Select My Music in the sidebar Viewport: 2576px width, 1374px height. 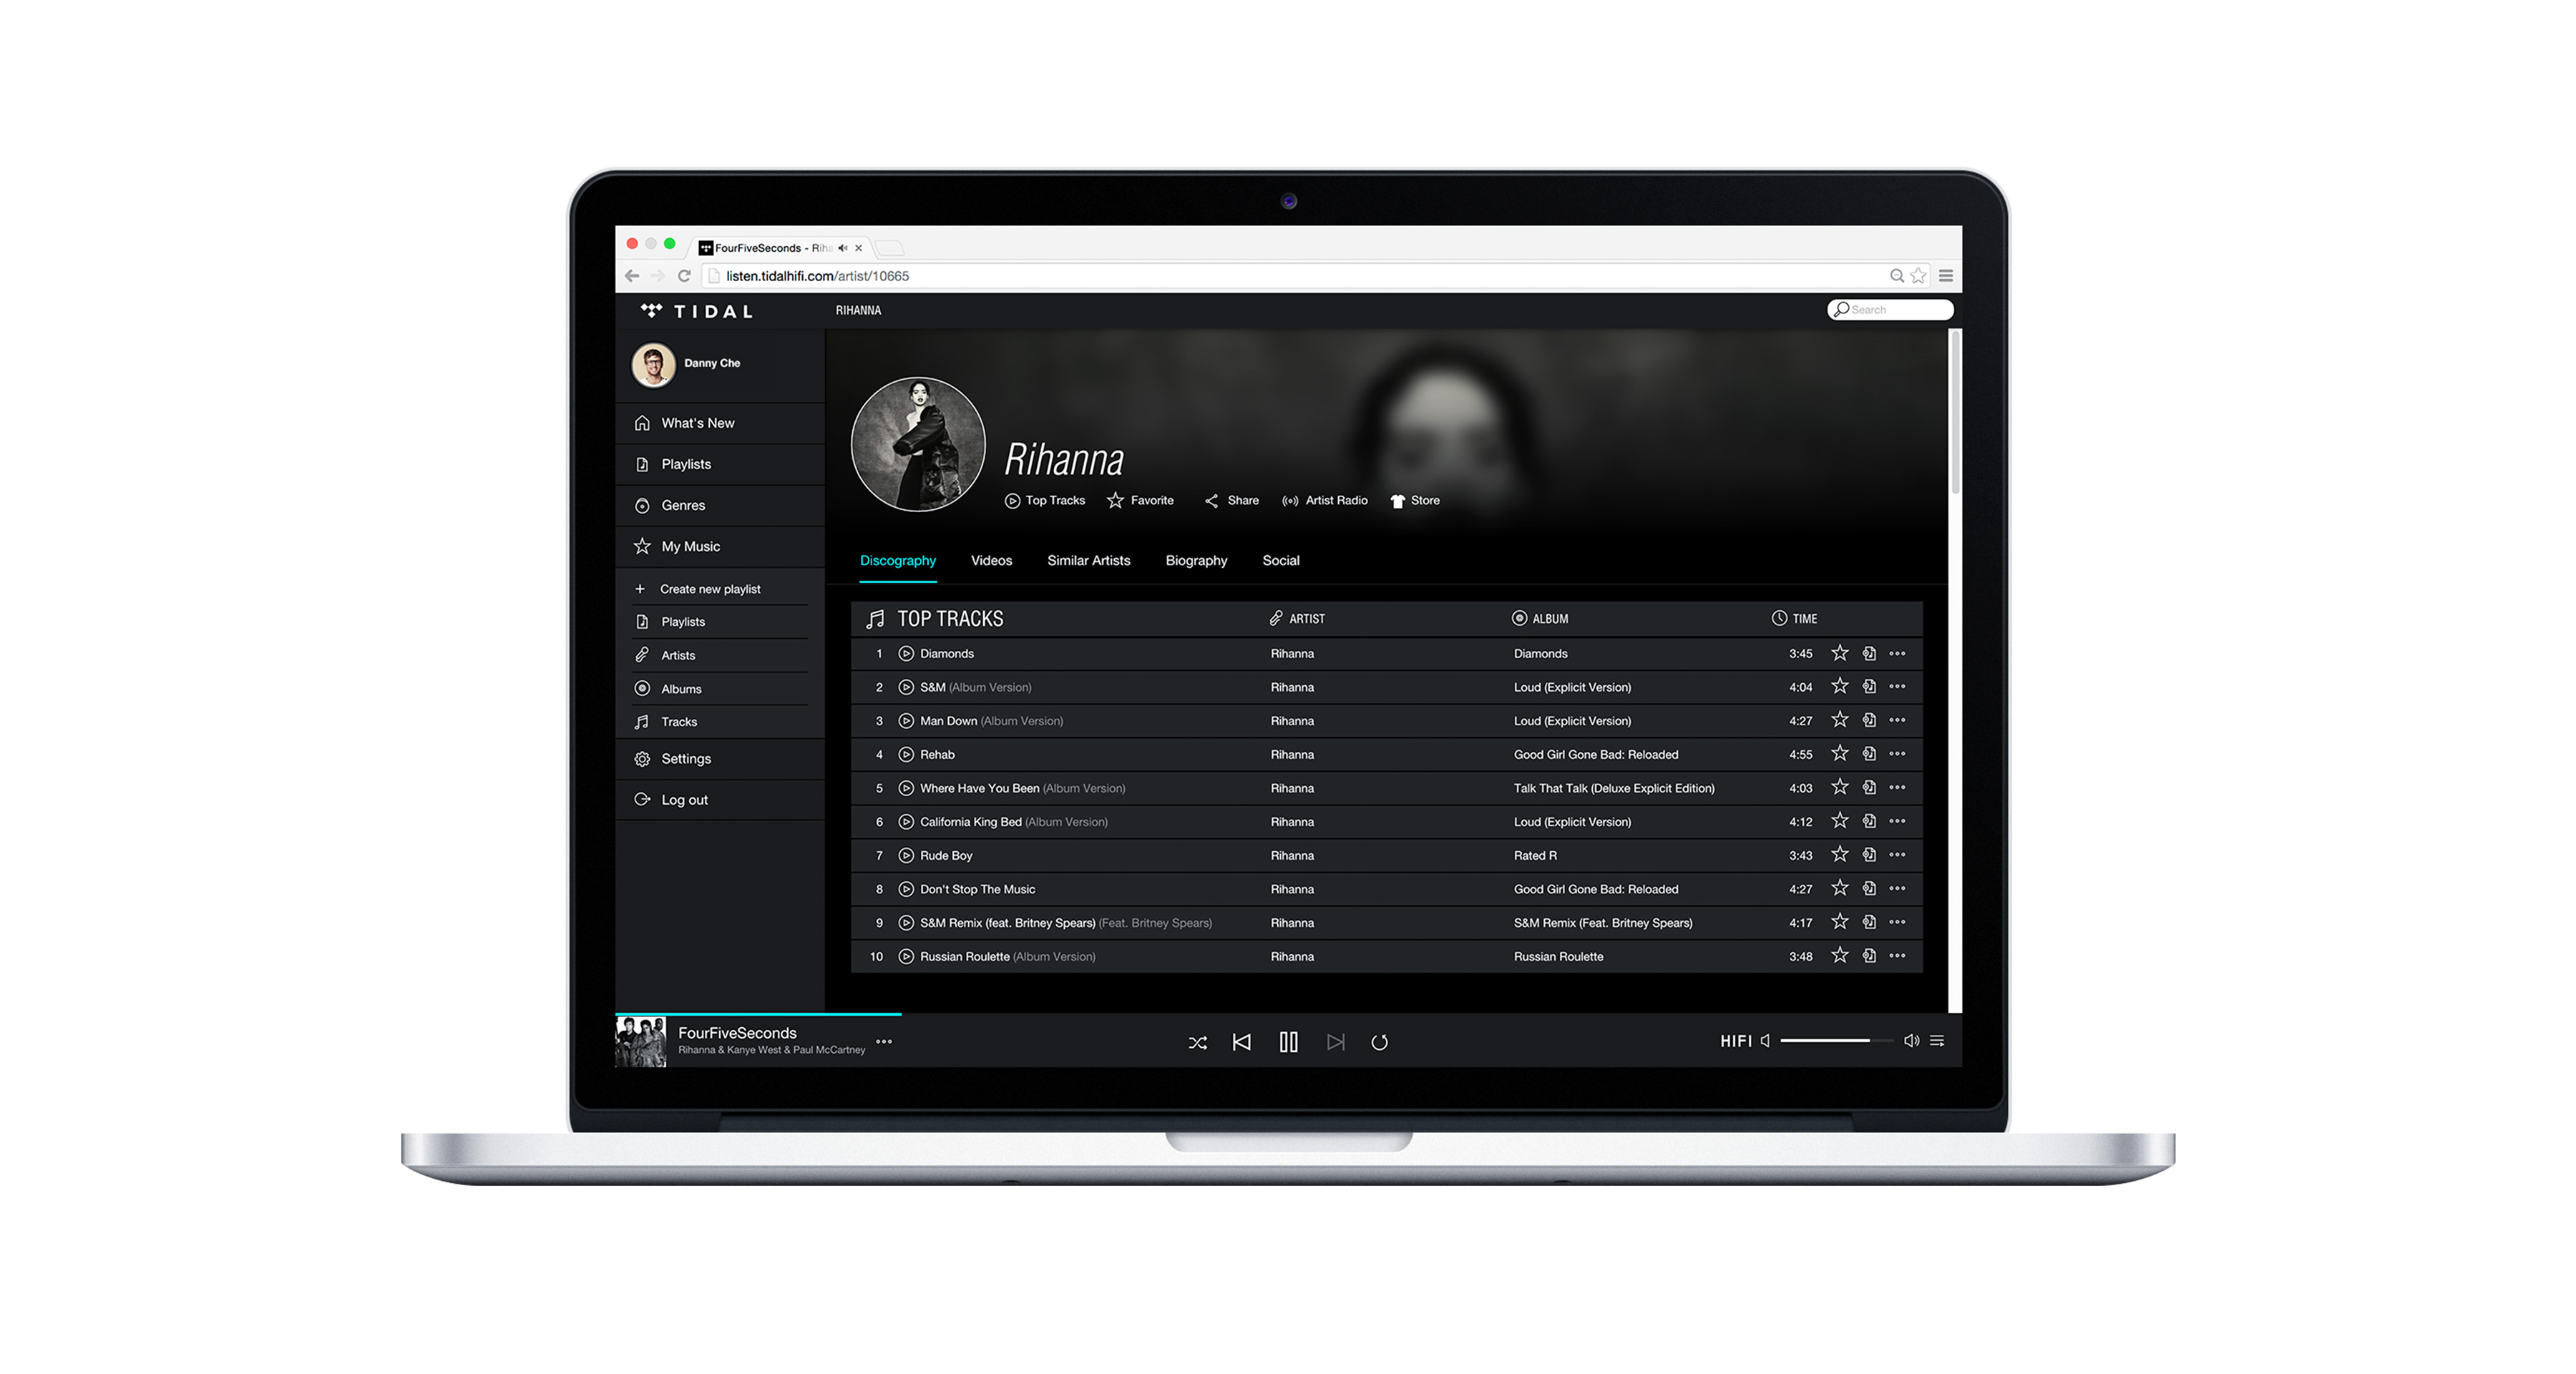[x=689, y=546]
